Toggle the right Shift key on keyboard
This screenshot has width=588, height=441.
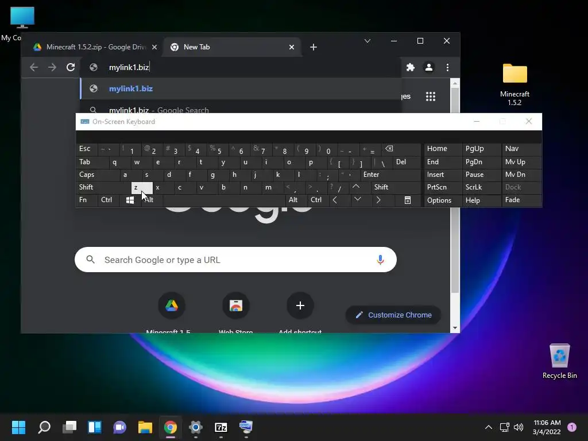pyautogui.click(x=396, y=187)
